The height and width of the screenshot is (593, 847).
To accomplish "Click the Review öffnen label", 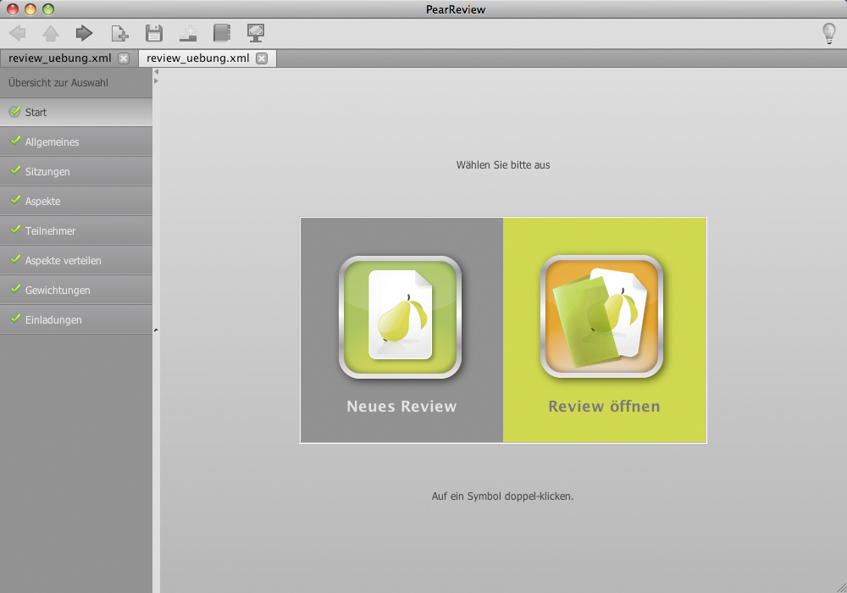I will pos(604,406).
